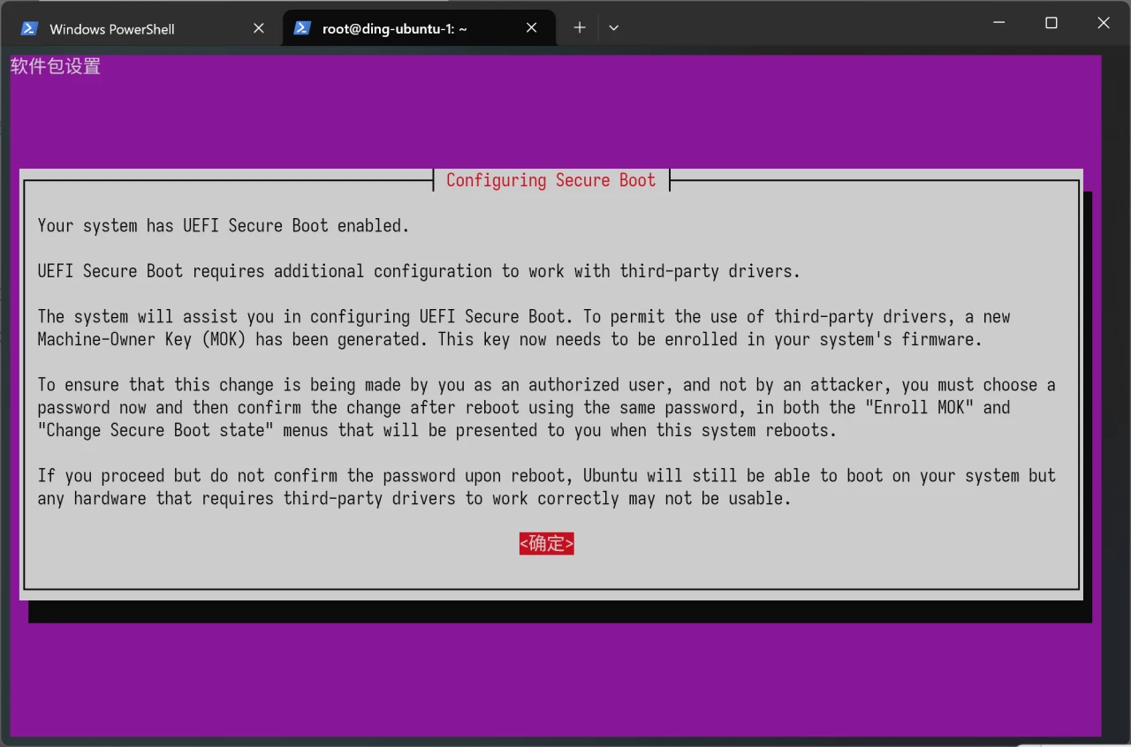Close the root@ding-ubuntu-1 tab
This screenshot has width=1131, height=747.
coord(532,28)
